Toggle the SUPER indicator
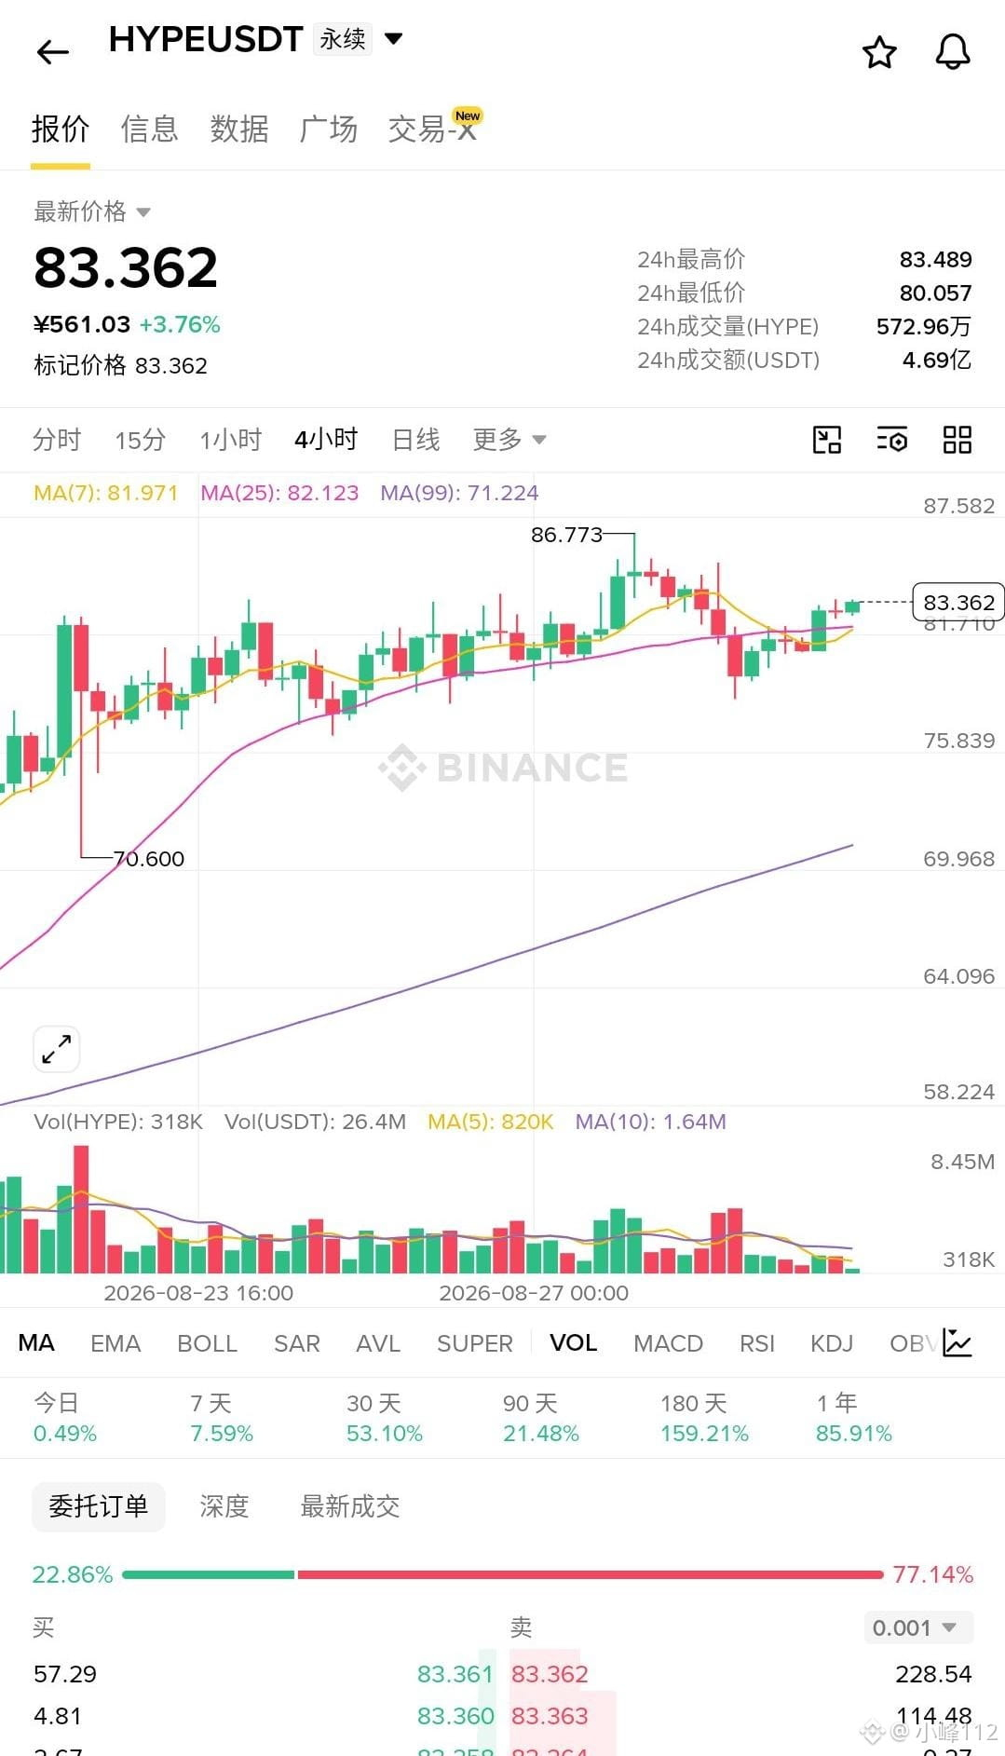The height and width of the screenshot is (1756, 1005). (475, 1342)
